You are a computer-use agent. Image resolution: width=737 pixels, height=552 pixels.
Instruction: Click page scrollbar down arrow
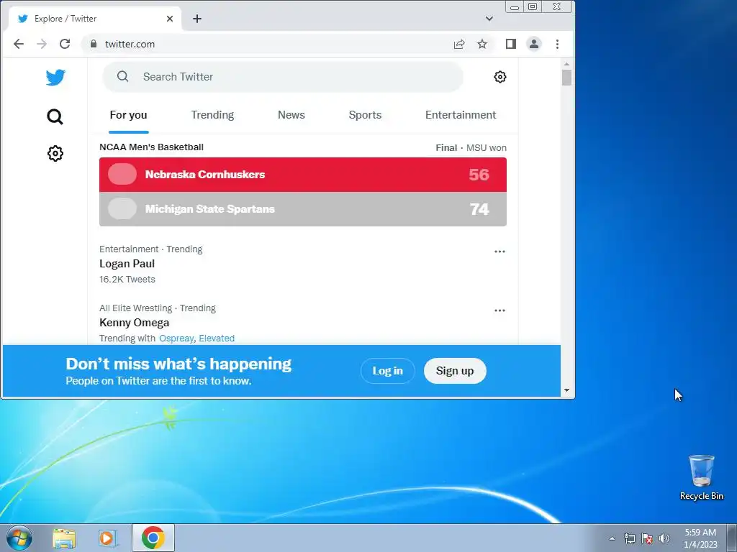pos(566,390)
